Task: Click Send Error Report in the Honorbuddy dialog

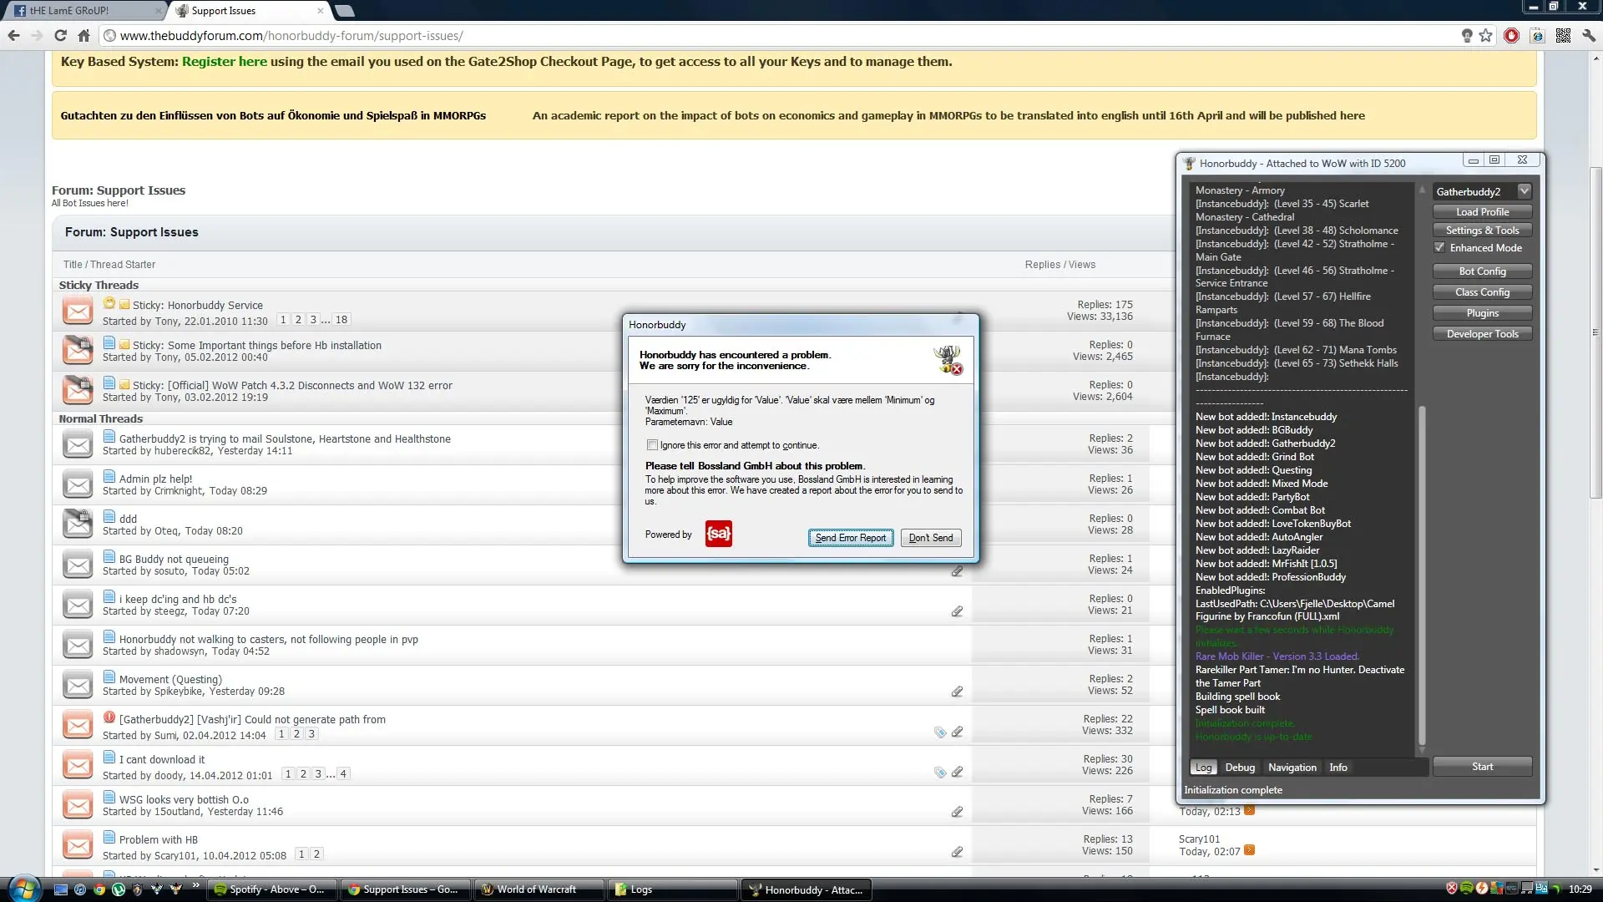Action: tap(851, 538)
